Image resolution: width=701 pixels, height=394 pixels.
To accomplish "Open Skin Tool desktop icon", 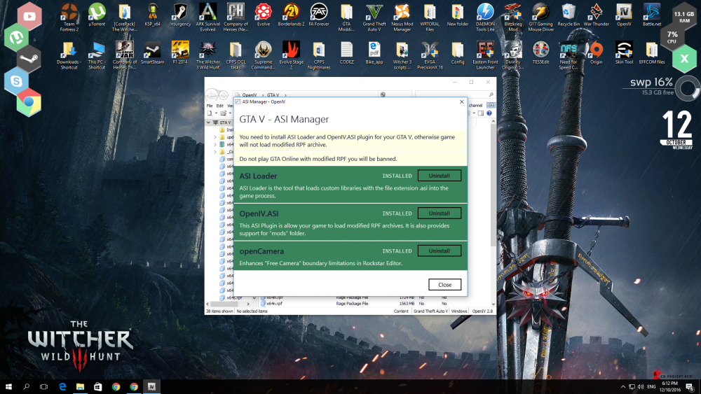I will point(624,53).
